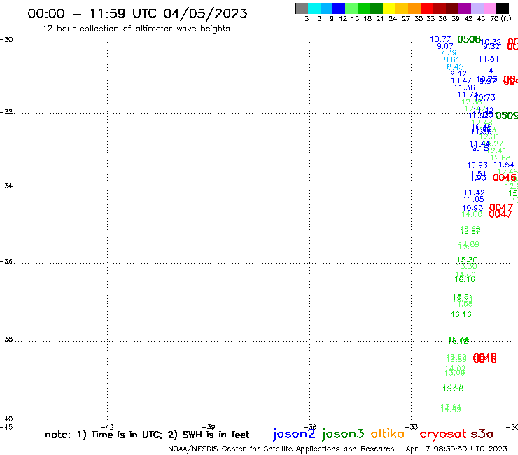Click the -33 longitude axis label
The width and height of the screenshot is (518, 455).
click(412, 427)
